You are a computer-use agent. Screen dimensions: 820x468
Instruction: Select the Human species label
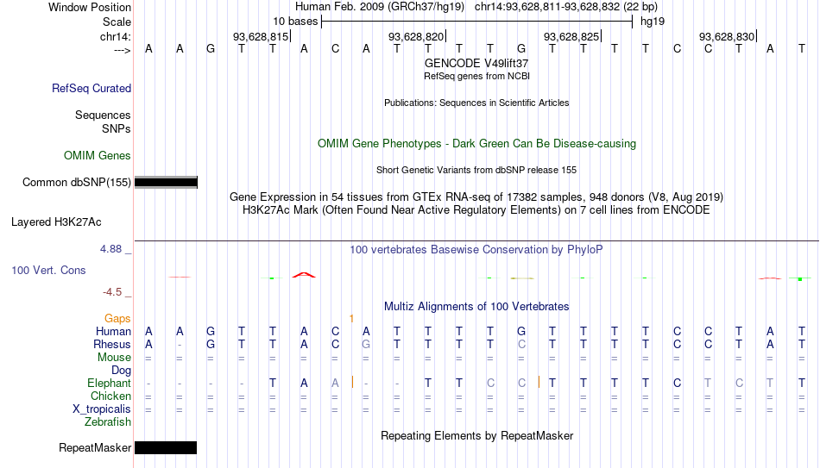click(113, 332)
